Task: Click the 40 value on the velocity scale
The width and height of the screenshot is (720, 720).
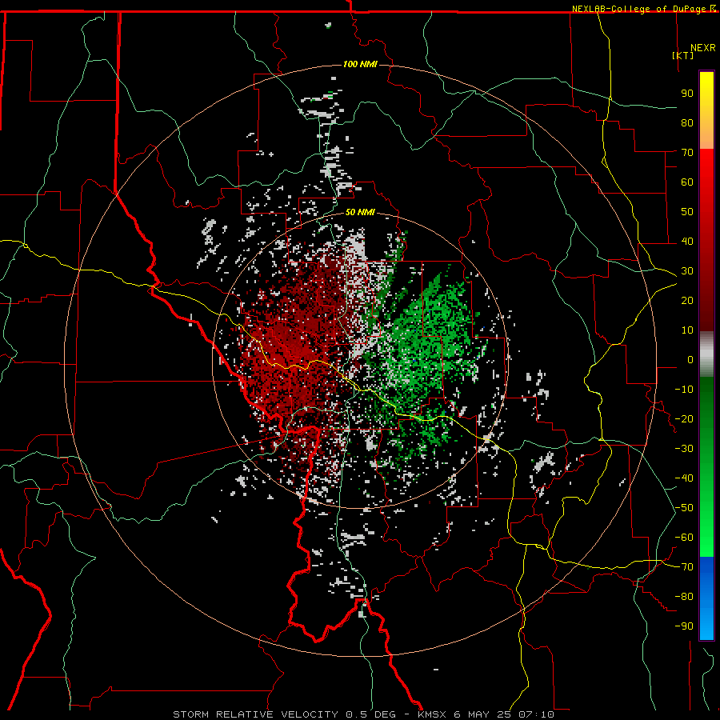Action: pyautogui.click(x=687, y=241)
